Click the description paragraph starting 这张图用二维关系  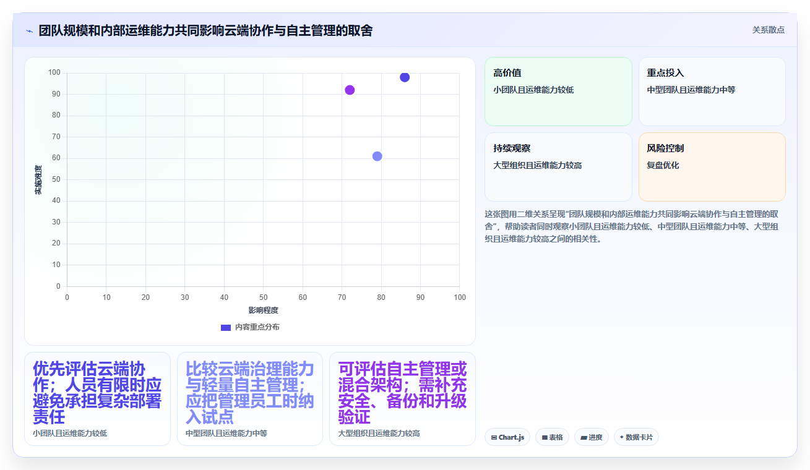click(632, 226)
